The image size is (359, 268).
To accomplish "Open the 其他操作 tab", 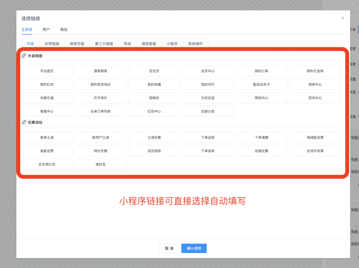I will 195,43.
